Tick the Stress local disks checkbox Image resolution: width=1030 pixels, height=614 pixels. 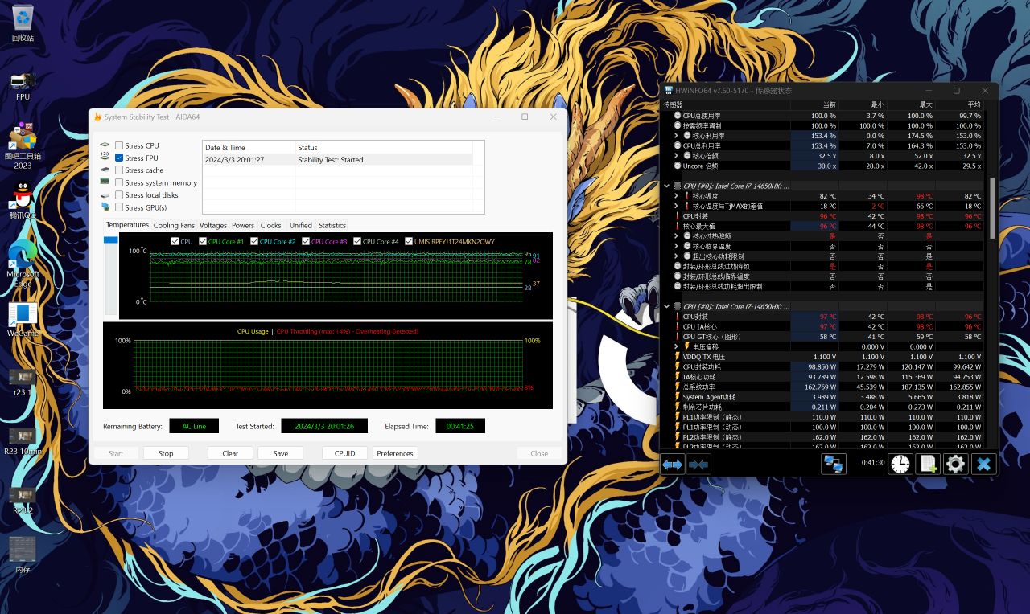click(119, 195)
